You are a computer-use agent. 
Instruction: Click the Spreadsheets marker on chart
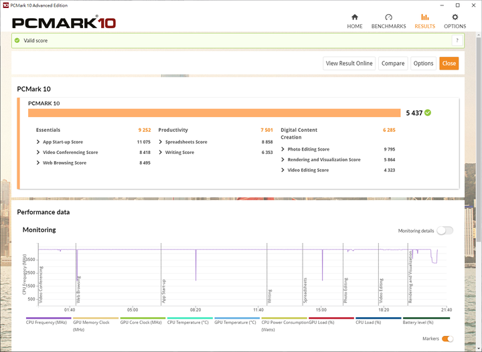tap(305, 290)
